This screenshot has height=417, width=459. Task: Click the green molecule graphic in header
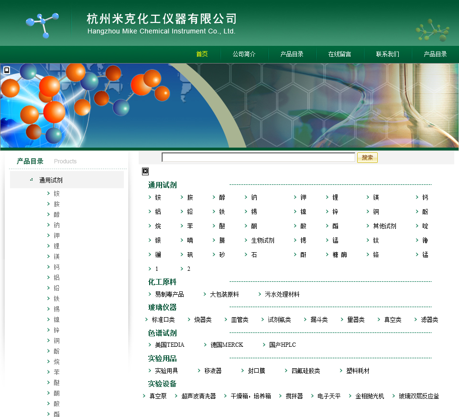tap(432, 30)
